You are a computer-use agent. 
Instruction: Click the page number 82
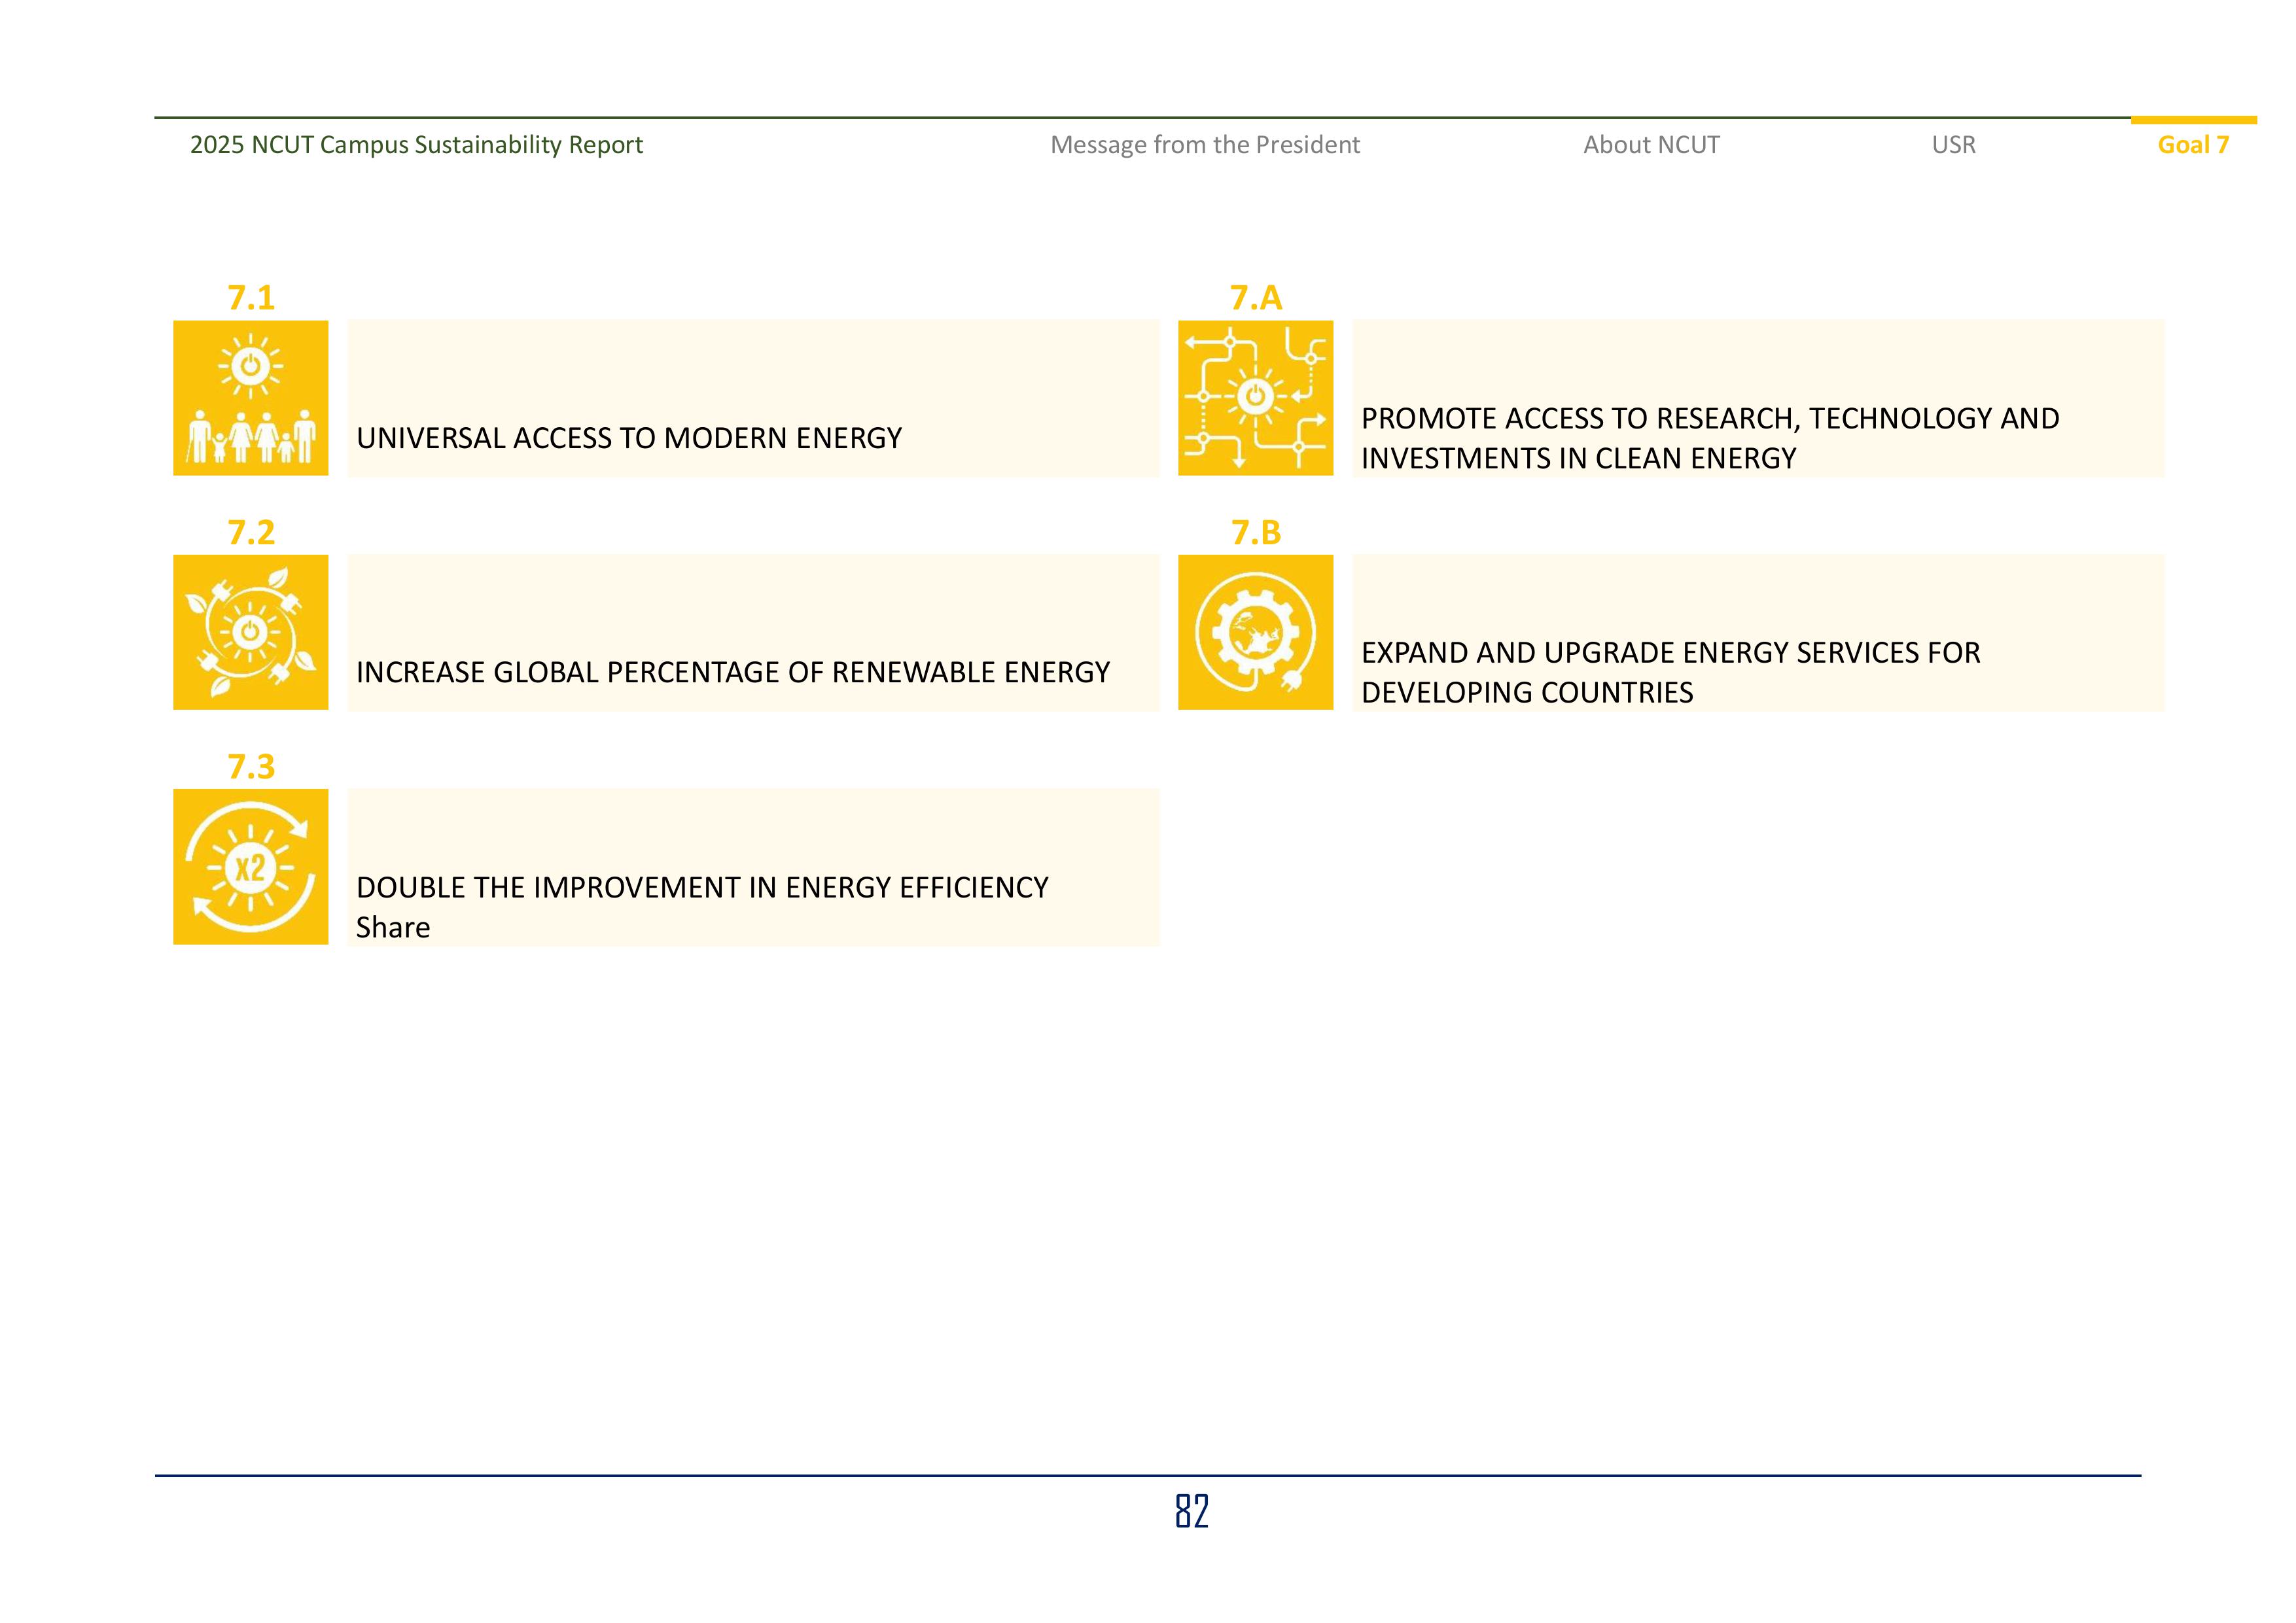pyautogui.click(x=1191, y=1511)
